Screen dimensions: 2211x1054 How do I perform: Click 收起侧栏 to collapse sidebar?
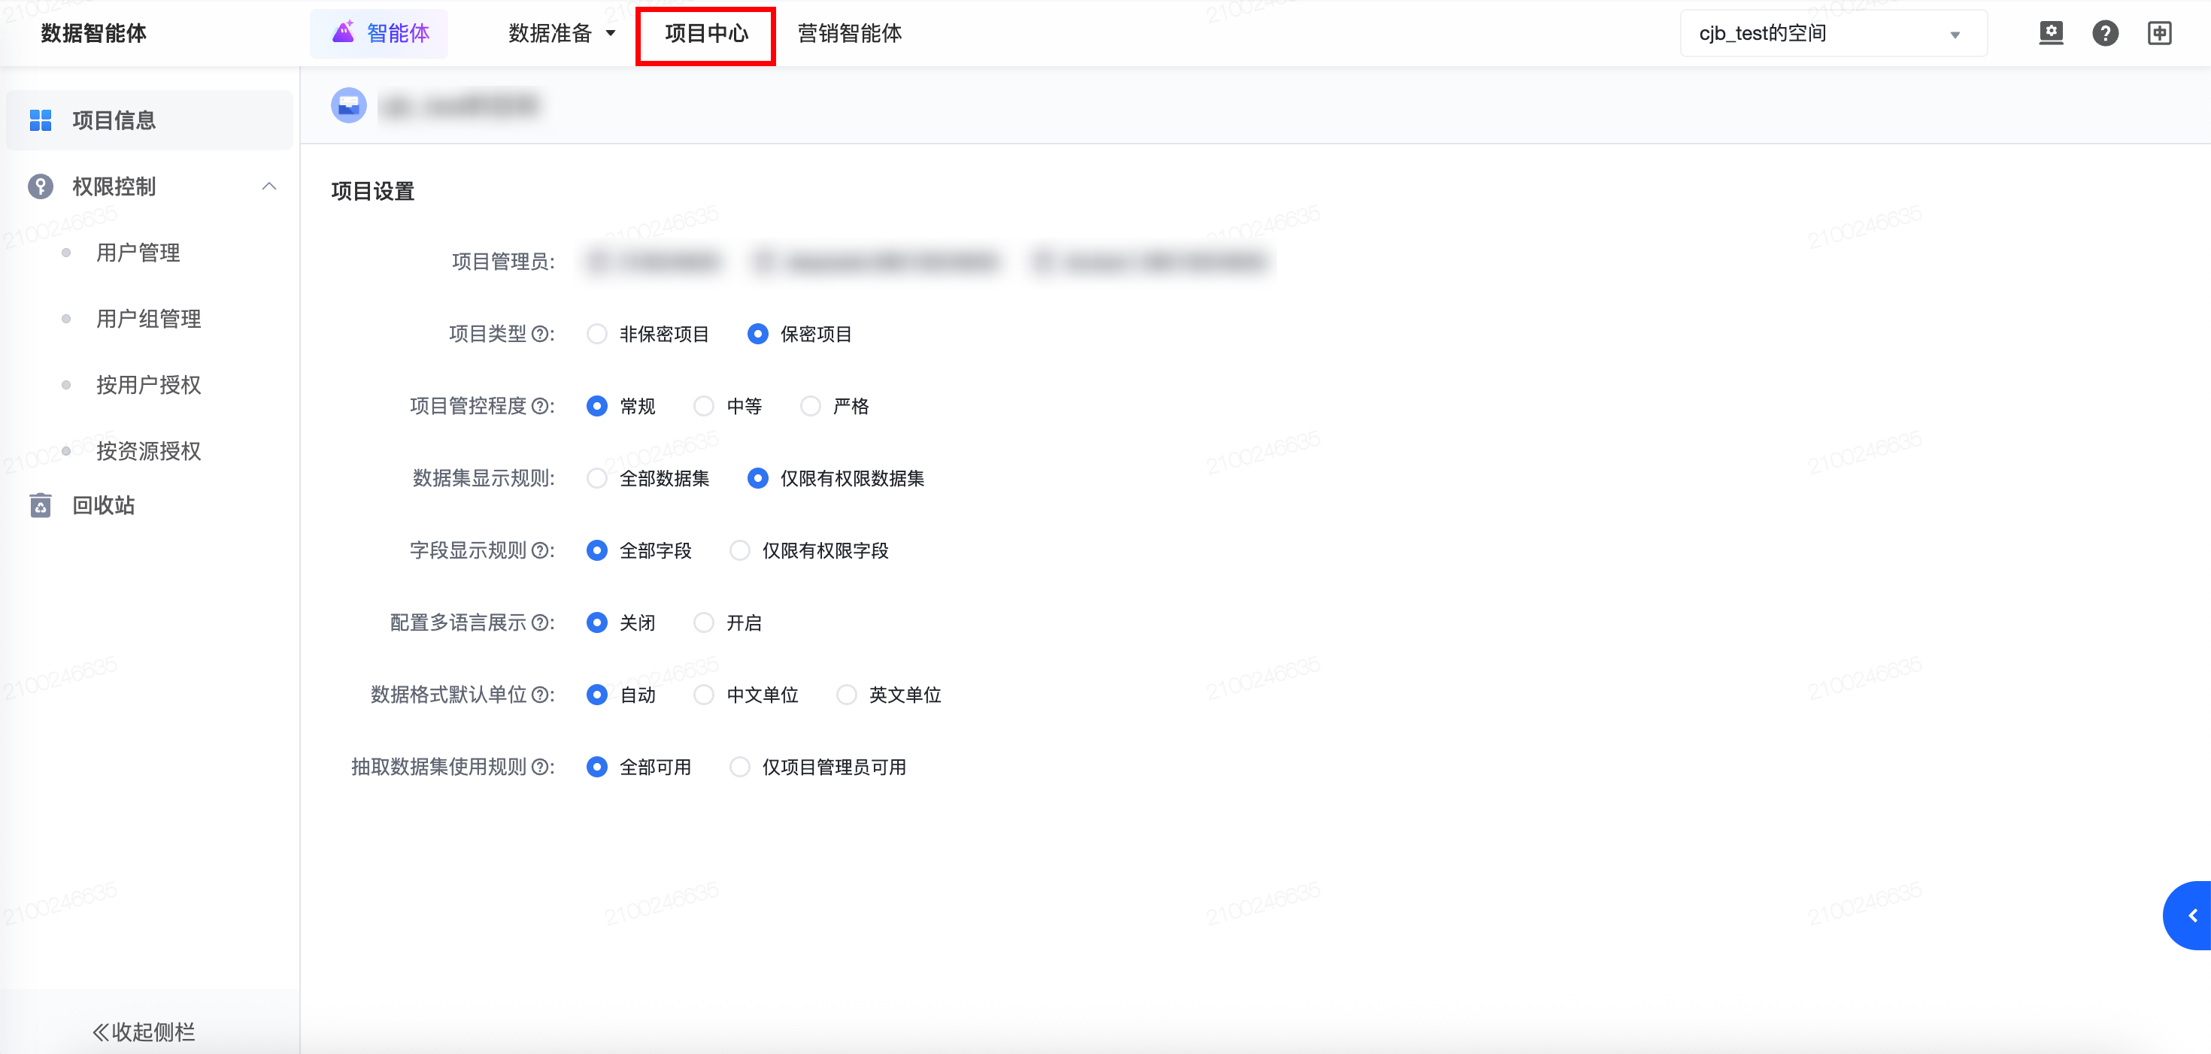click(144, 1031)
